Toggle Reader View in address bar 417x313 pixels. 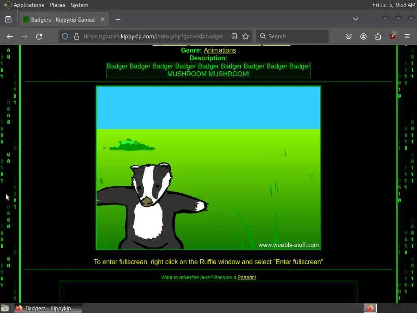click(234, 36)
